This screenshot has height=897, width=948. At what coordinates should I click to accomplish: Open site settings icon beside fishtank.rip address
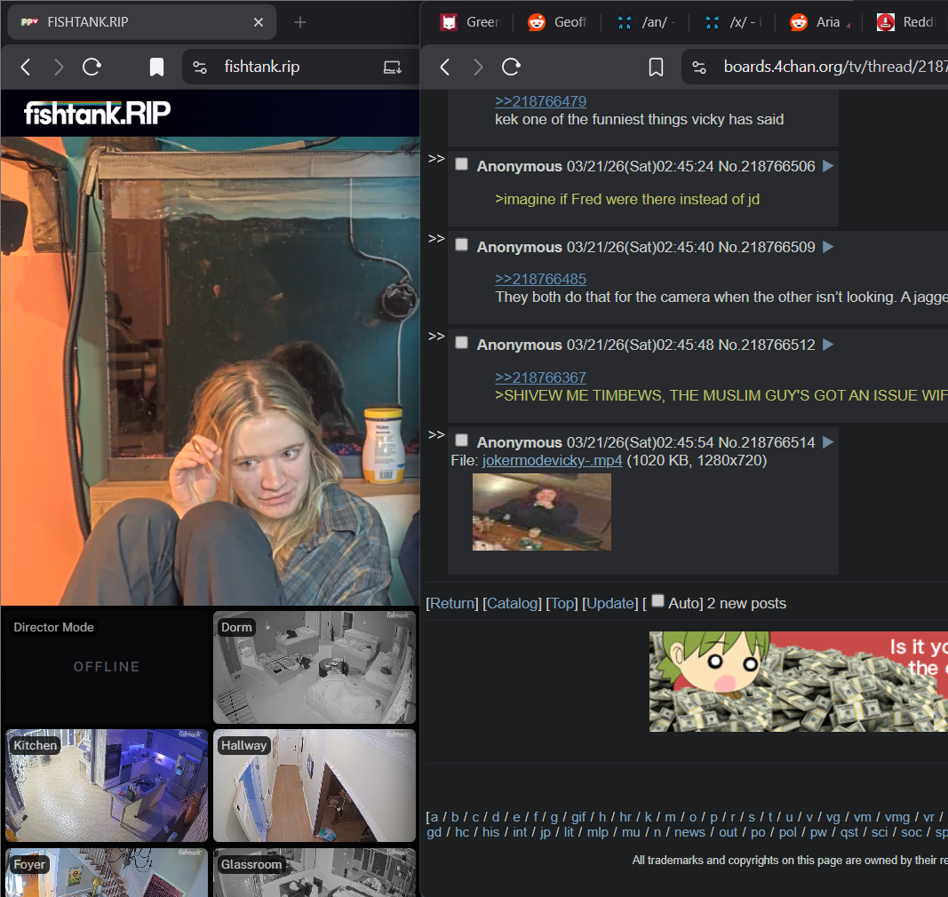click(x=200, y=67)
